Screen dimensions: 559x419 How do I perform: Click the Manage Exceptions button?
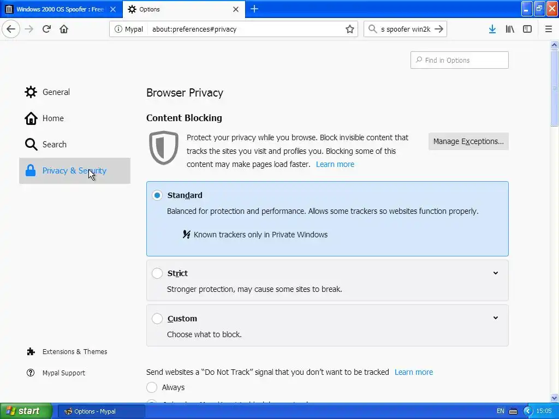(468, 141)
